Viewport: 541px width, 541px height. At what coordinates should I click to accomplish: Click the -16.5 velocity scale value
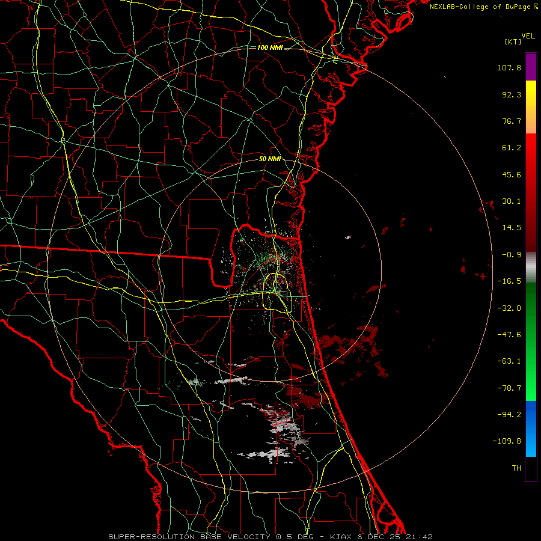click(x=509, y=281)
